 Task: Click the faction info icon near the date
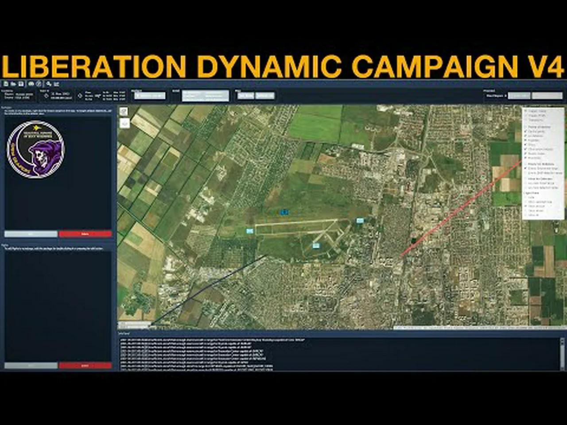(x=47, y=95)
